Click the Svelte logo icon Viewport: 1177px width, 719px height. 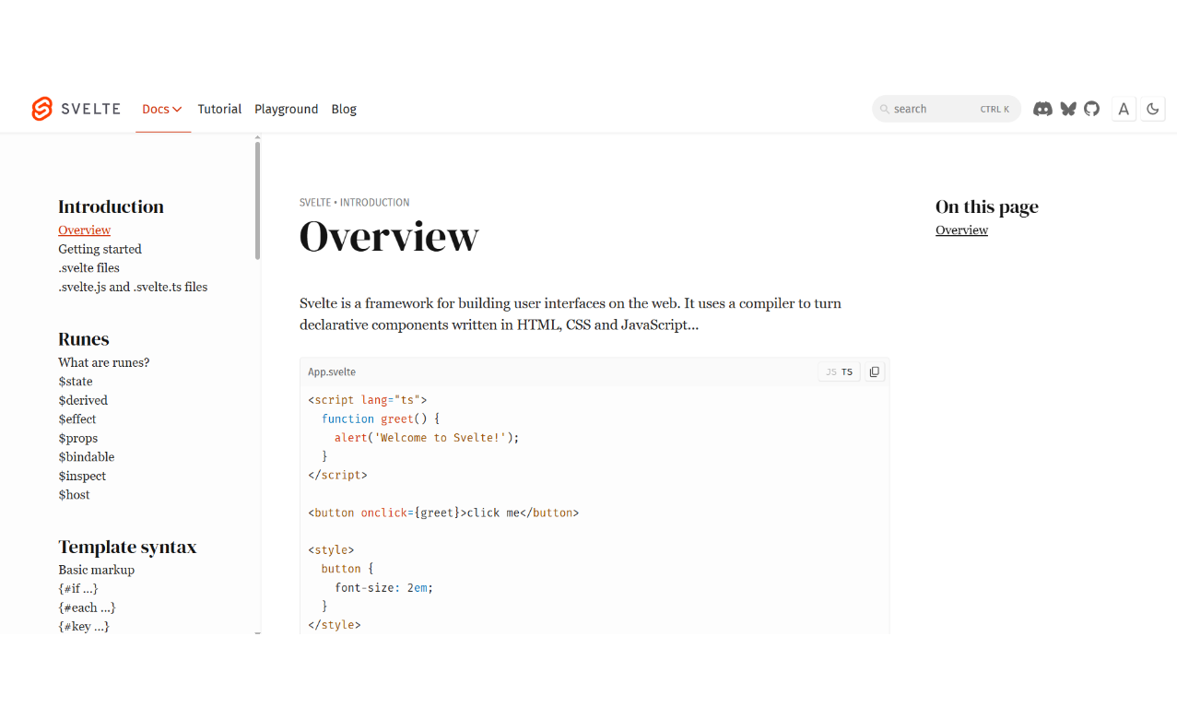pos(42,109)
